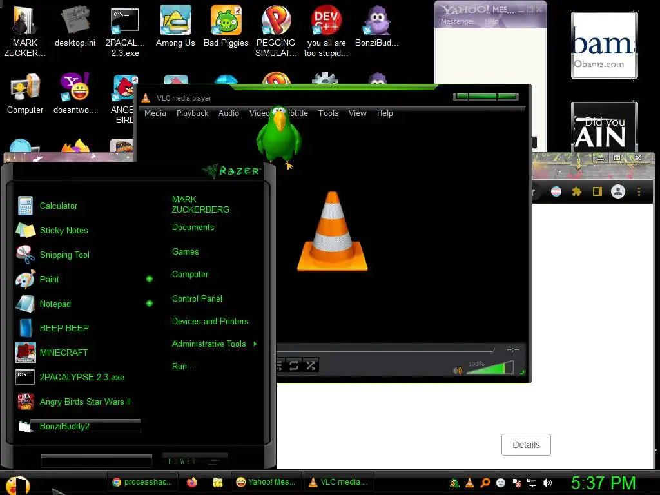
Task: Open Documents from the Start menu
Action: pyautogui.click(x=193, y=228)
